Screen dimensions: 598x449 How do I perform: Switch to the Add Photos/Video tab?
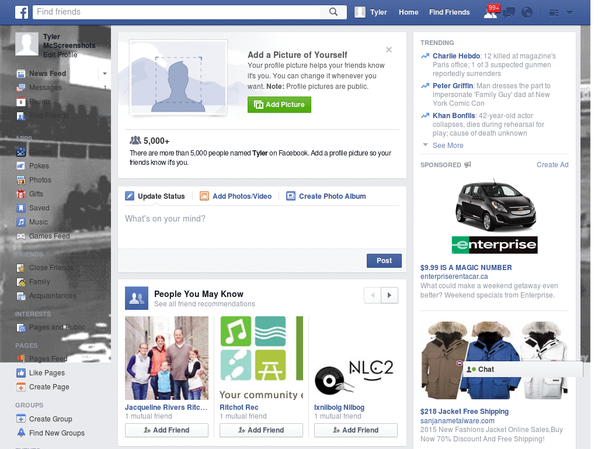[242, 196]
